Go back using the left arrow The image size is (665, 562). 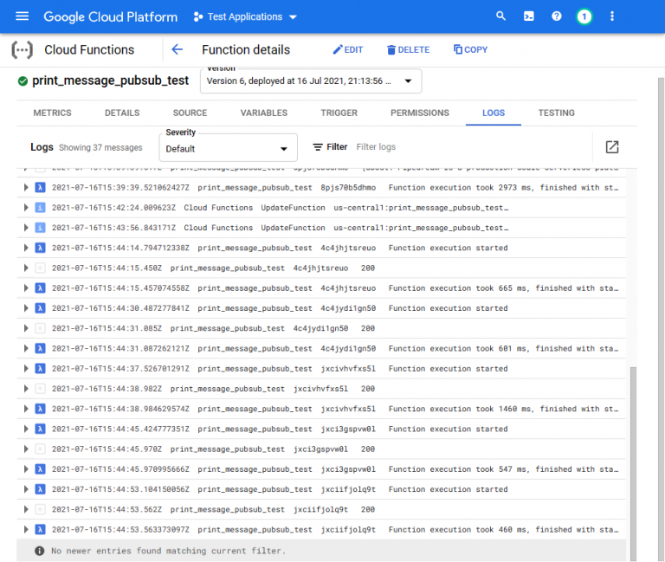click(x=177, y=49)
